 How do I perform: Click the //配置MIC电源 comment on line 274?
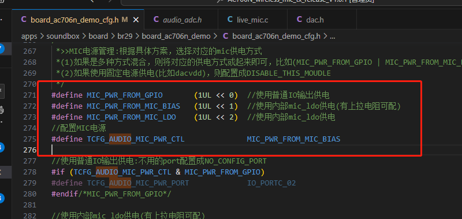[79, 128]
